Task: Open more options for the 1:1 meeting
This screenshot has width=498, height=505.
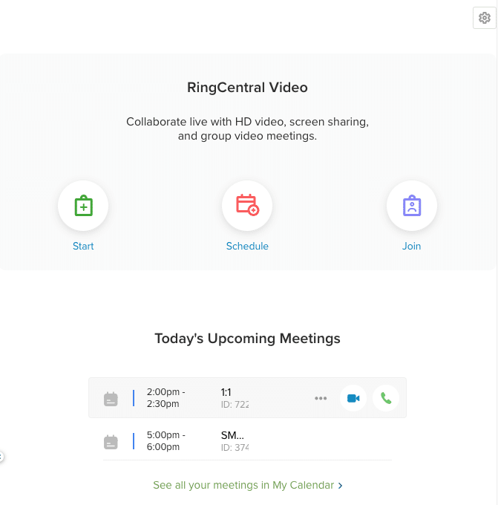Action: tap(321, 398)
